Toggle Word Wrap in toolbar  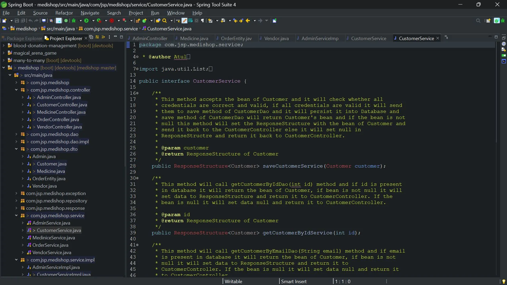(190, 21)
